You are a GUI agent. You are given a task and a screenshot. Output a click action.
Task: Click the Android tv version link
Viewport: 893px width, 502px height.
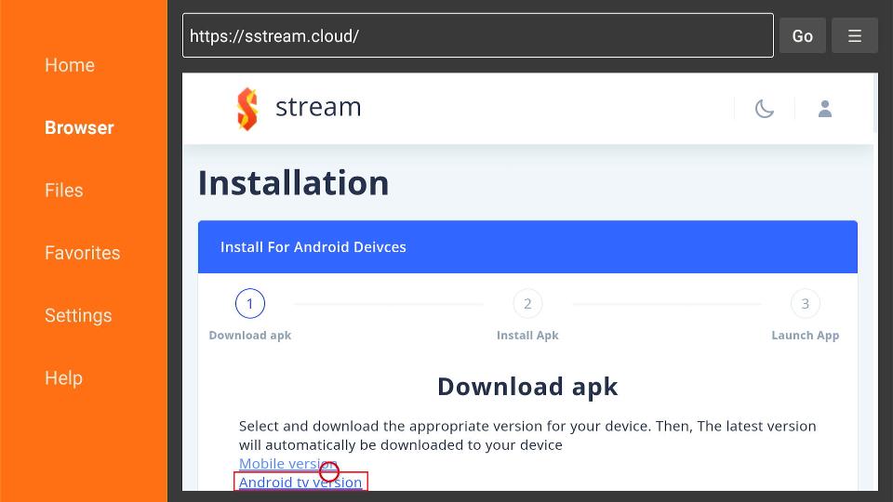[x=300, y=482]
